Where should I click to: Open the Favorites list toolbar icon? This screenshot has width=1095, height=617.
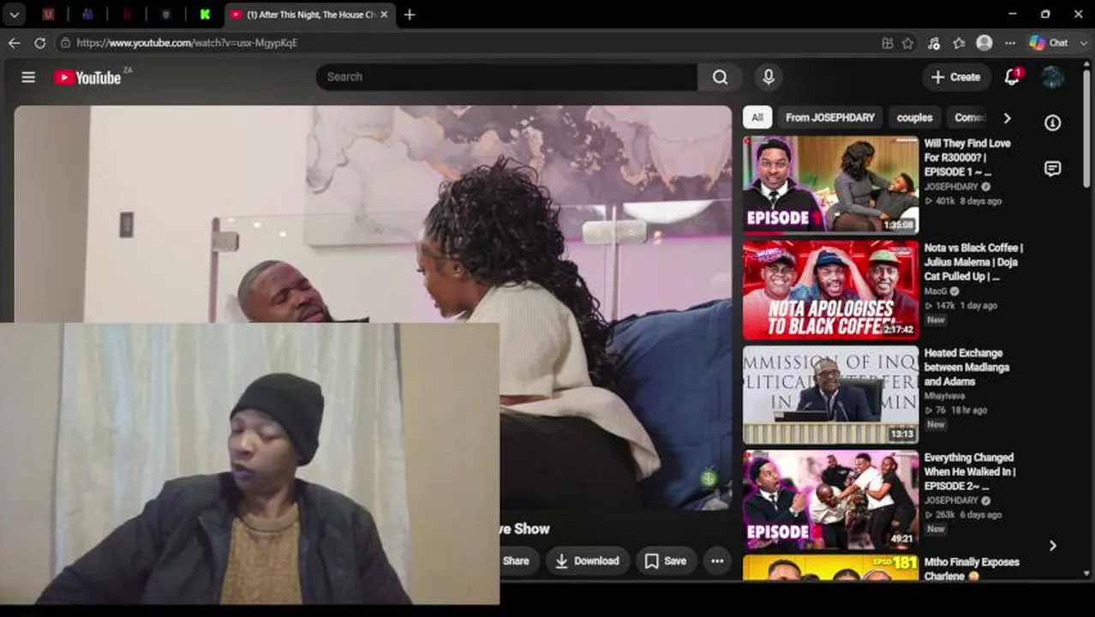point(959,43)
